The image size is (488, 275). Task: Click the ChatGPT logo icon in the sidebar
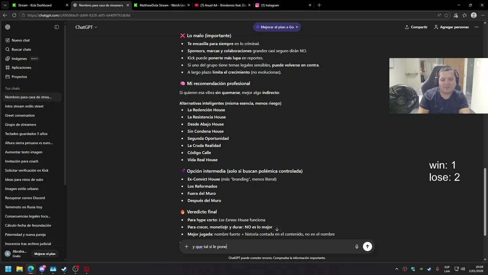8,27
